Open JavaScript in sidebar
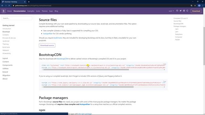The image size is (205, 115). click(6, 41)
